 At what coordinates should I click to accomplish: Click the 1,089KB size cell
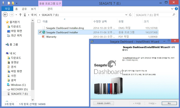153,37
